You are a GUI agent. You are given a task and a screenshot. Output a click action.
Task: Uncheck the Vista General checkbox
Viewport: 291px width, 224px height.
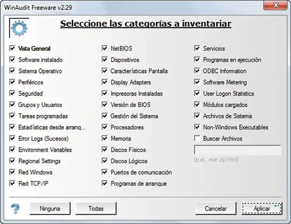(x=12, y=48)
